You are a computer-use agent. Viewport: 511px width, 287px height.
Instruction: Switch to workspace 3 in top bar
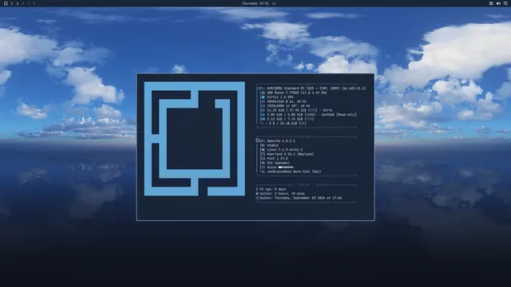[23, 3]
